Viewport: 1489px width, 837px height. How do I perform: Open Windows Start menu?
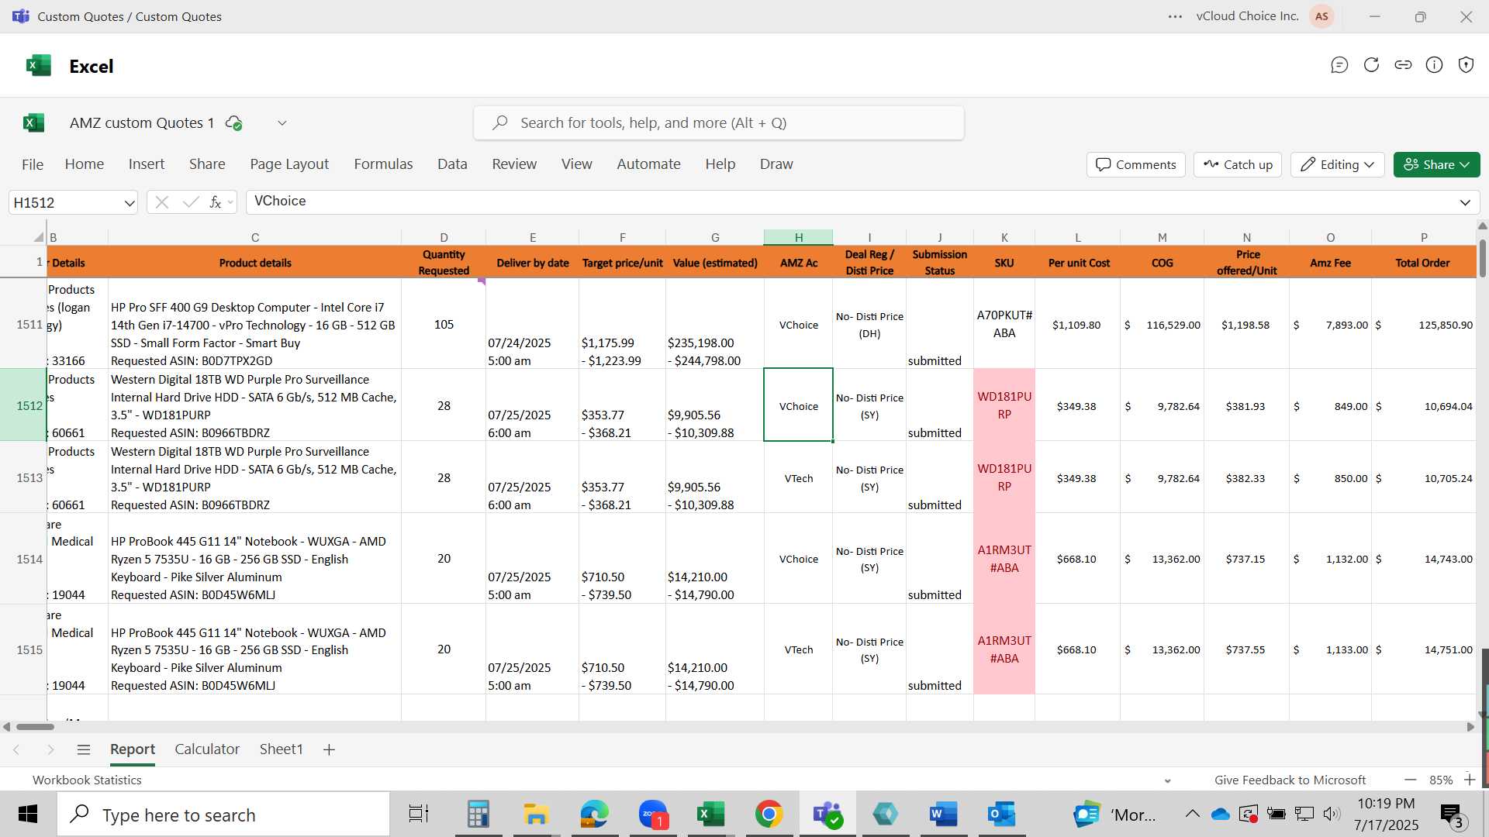[28, 815]
